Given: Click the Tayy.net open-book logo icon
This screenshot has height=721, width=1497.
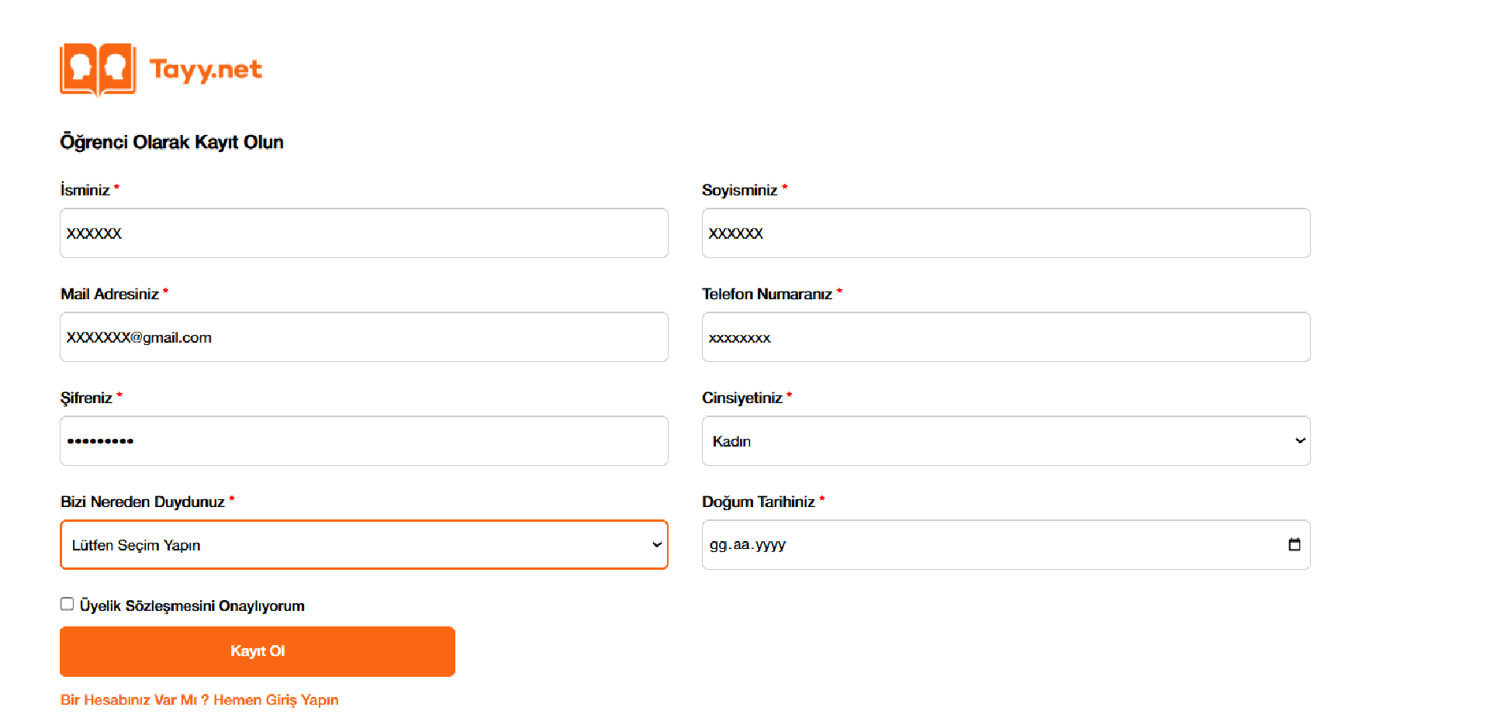Looking at the screenshot, I should point(98,70).
